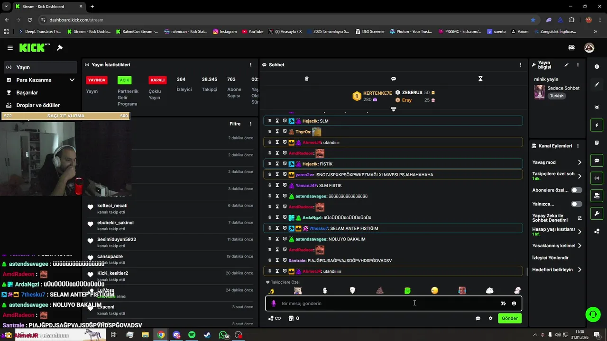Insert the poop emote from the emote row
Screen dimensions: 607x341
click(x=380, y=291)
